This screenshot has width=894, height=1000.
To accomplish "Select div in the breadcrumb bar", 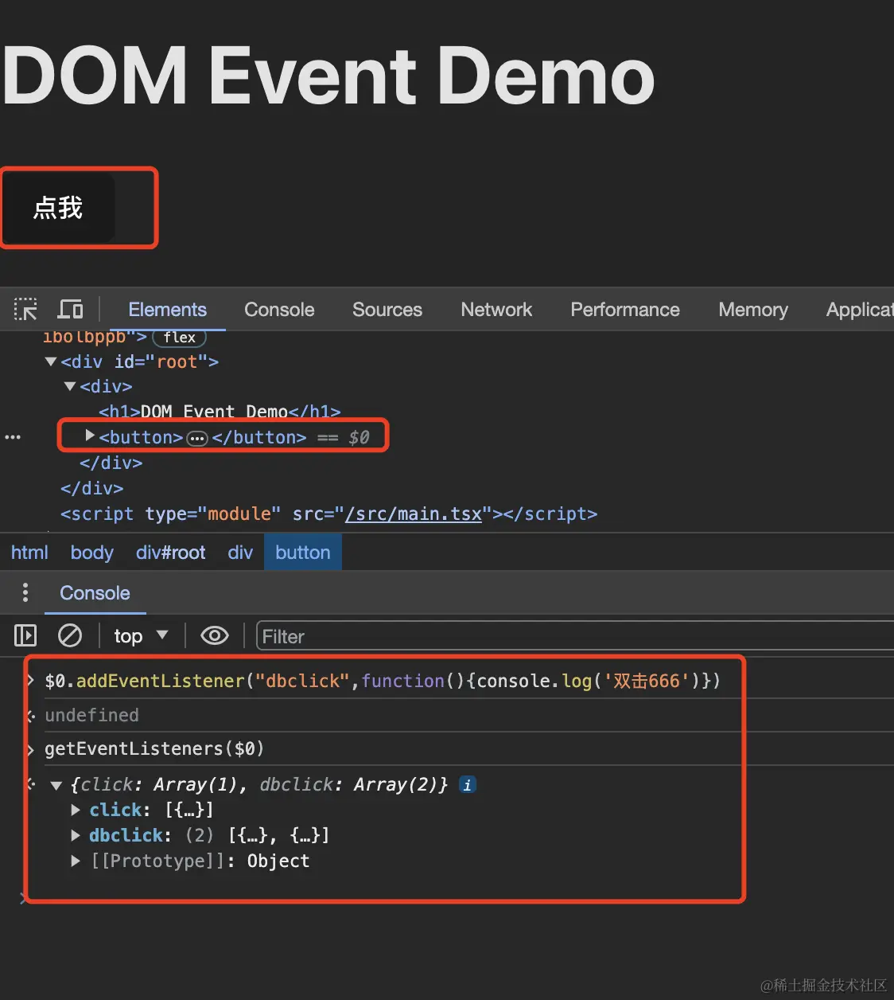I will click(240, 553).
